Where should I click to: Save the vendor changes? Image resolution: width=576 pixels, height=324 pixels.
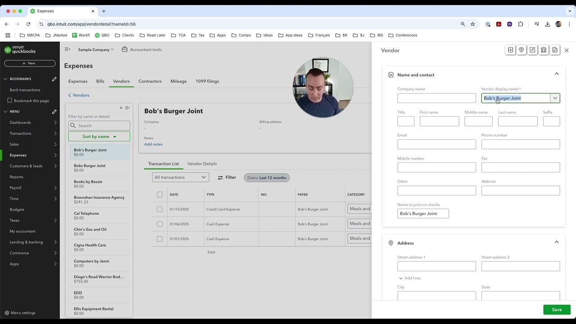[557, 310]
